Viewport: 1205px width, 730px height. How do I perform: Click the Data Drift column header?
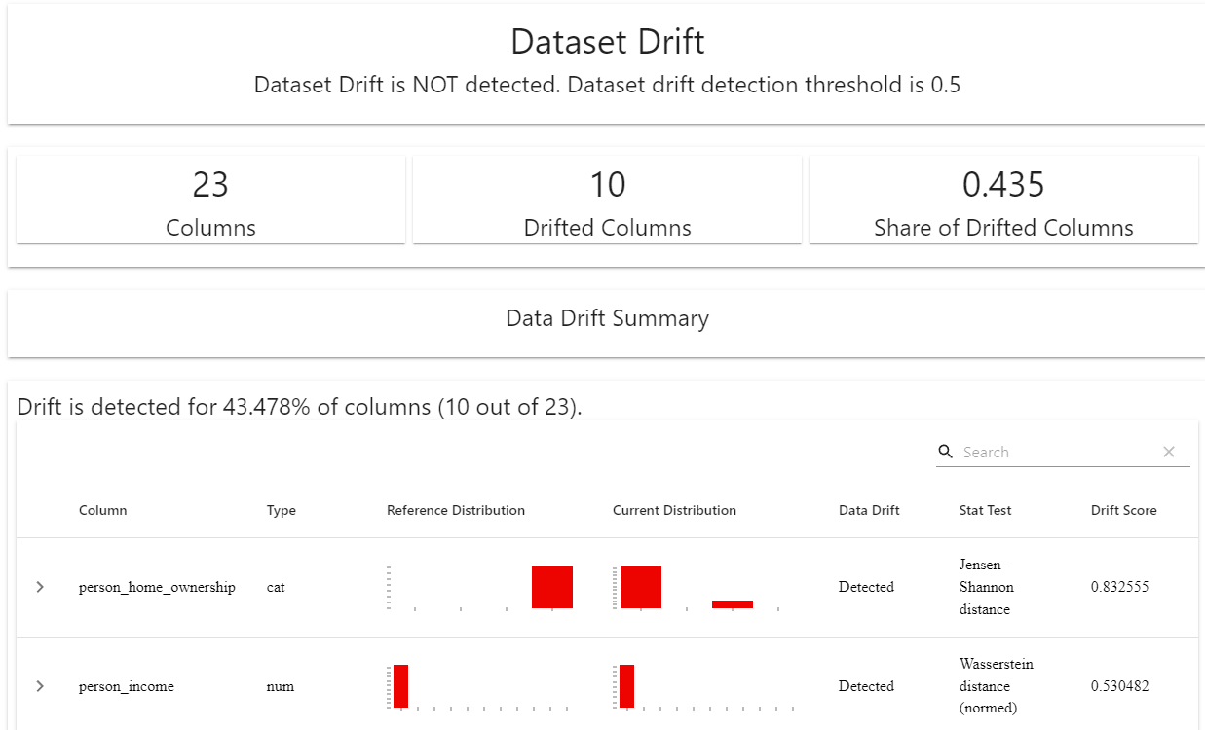[869, 510]
